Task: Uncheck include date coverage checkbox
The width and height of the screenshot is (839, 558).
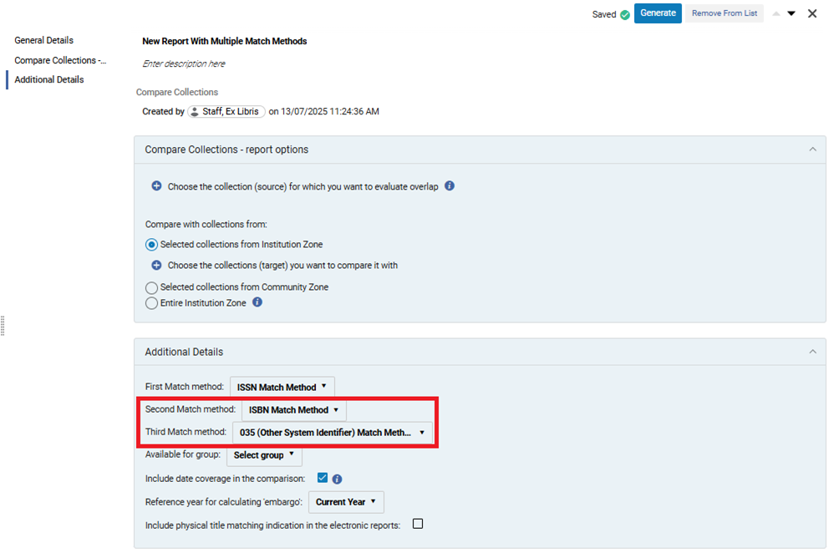Action: click(322, 478)
